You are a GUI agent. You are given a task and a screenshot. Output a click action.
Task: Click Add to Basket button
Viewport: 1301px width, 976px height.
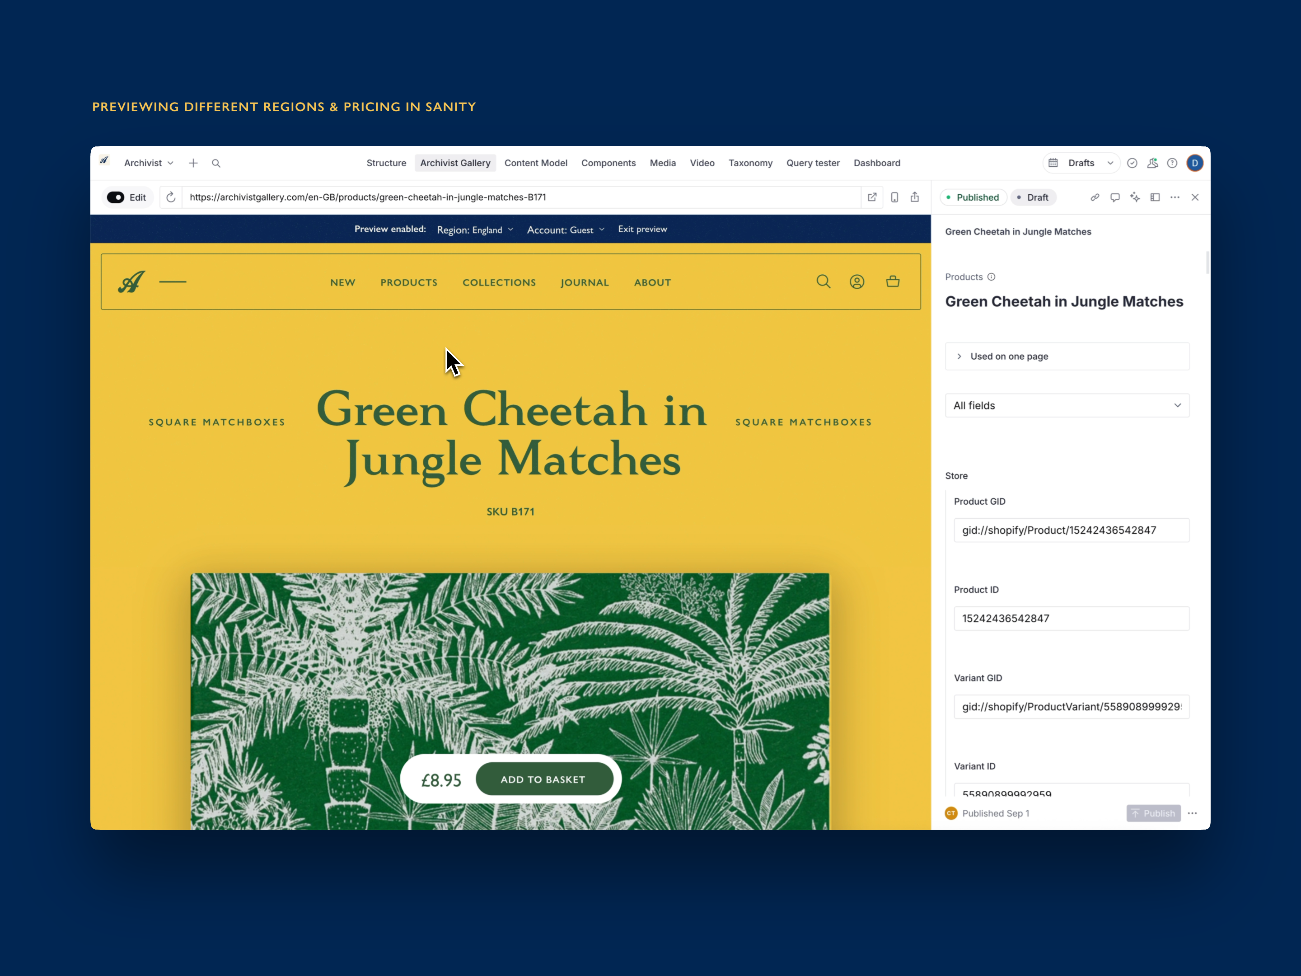(543, 779)
